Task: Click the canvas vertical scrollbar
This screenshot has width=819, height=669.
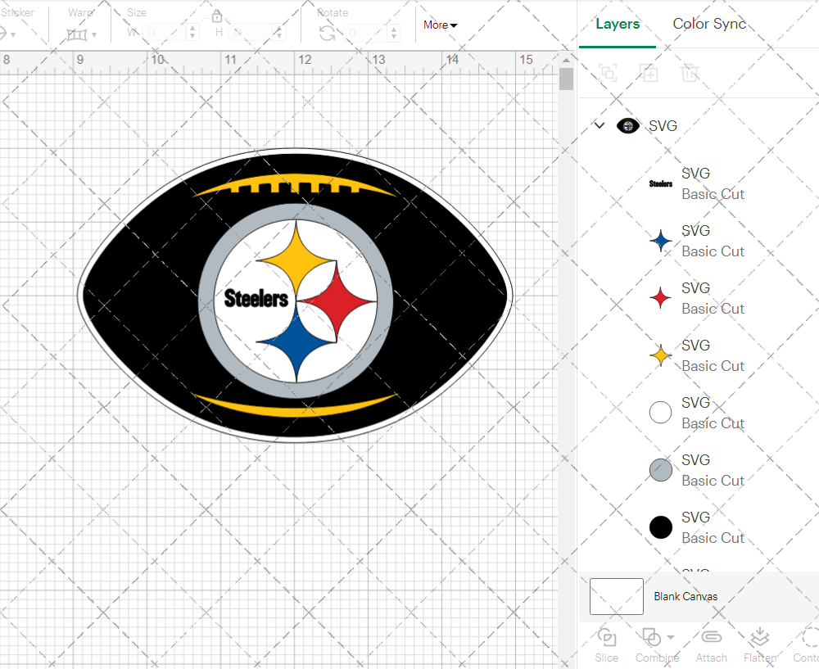Action: 566,80
